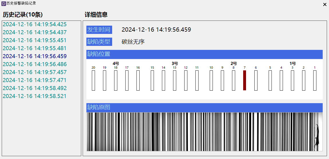Click the app icon in title bar
This screenshot has height=159, width=329.
click(x=4, y=4)
